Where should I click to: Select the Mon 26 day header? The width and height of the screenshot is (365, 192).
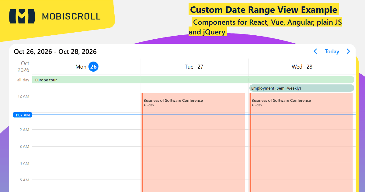87,67
